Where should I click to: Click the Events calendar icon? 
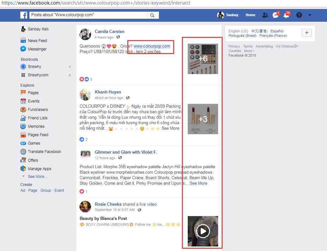click(23, 101)
